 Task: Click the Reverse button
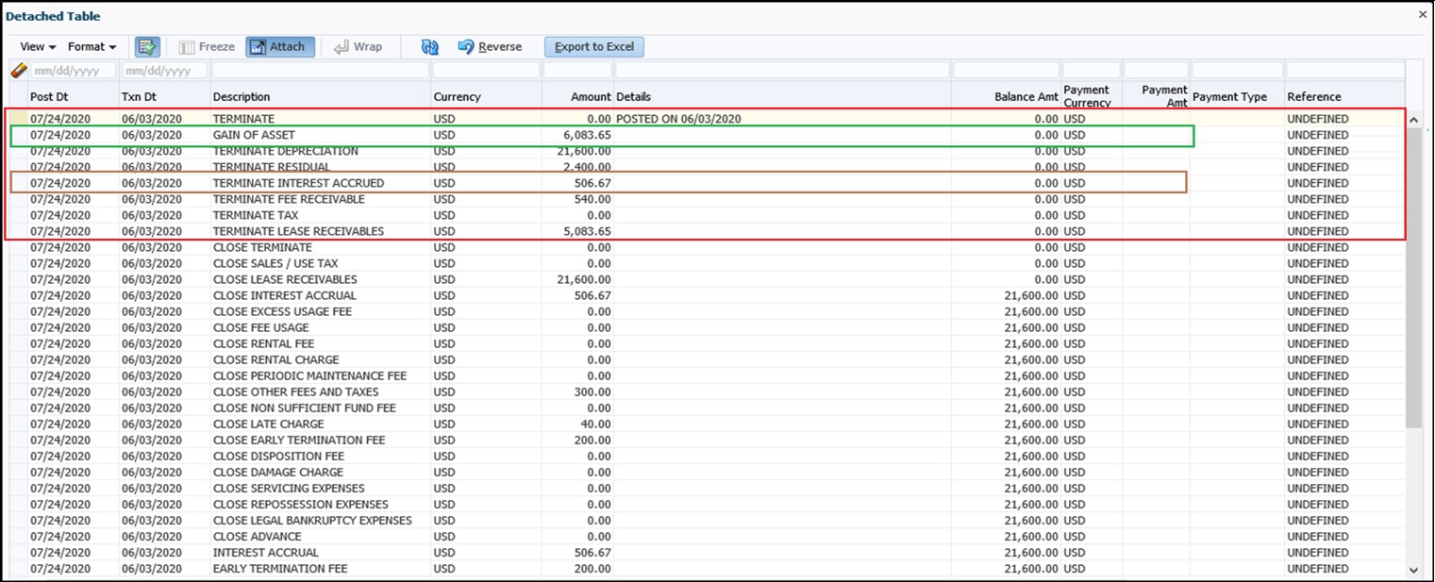click(490, 47)
